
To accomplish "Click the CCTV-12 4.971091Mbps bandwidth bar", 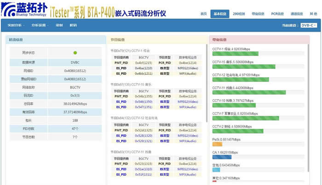I will coord(241,79).
